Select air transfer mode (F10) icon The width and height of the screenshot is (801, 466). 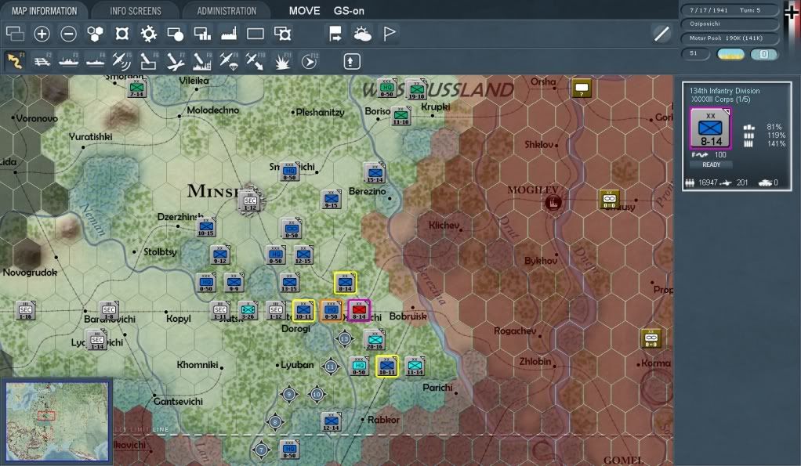[255, 61]
